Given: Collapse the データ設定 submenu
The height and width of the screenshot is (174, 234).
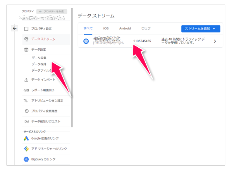Looking at the screenshot, I should pos(39,50).
